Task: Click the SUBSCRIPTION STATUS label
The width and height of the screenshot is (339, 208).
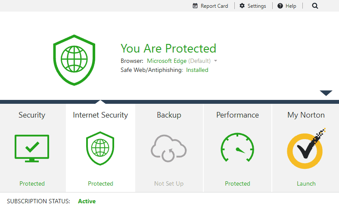Action: pos(38,201)
